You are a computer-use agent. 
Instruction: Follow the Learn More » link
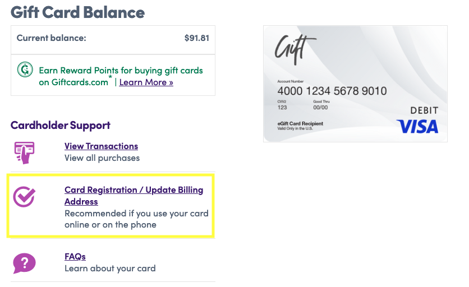(x=146, y=82)
